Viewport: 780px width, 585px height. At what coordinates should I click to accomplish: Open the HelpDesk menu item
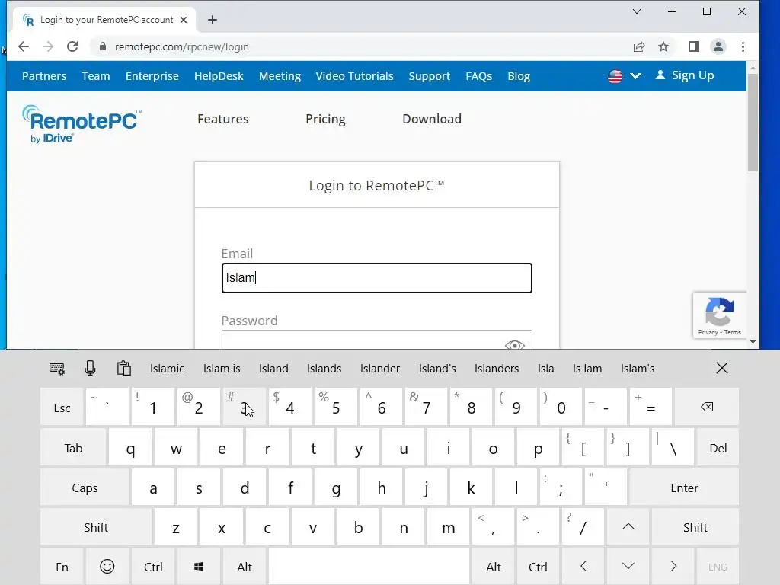219,76
